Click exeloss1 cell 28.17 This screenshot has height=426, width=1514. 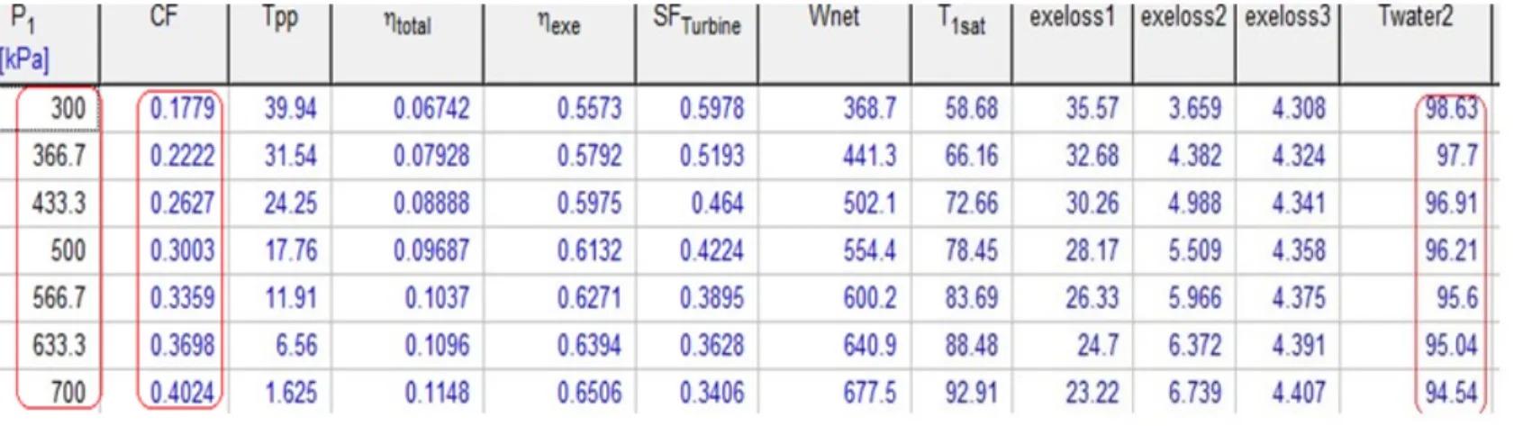[x=1073, y=250]
